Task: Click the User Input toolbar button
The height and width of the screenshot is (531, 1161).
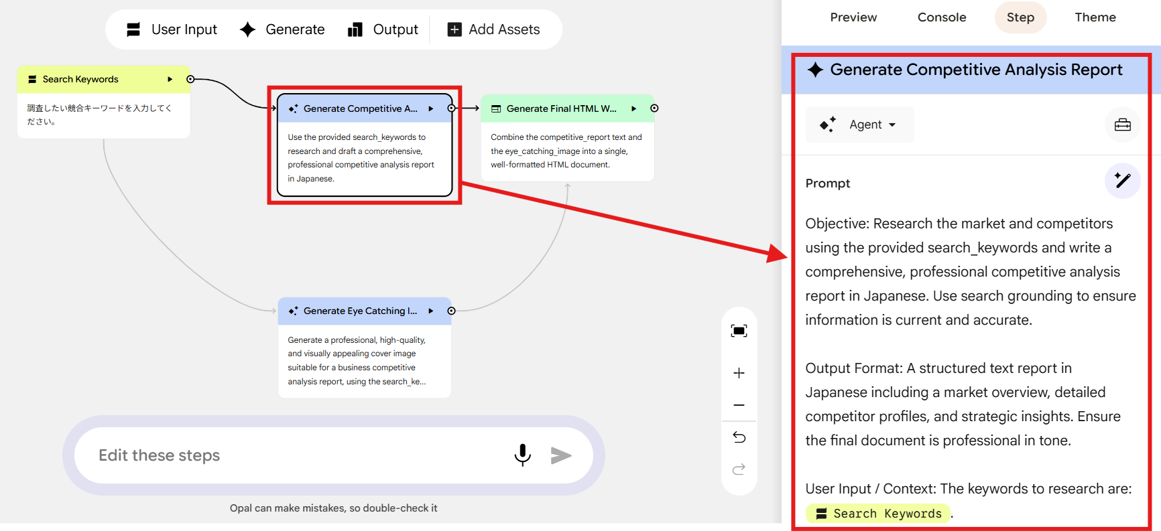Action: point(172,29)
